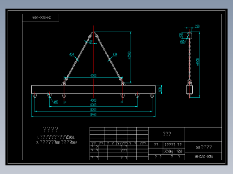Click the 600 beam height dimension
The width and height of the screenshot is (233, 174).
(160, 90)
